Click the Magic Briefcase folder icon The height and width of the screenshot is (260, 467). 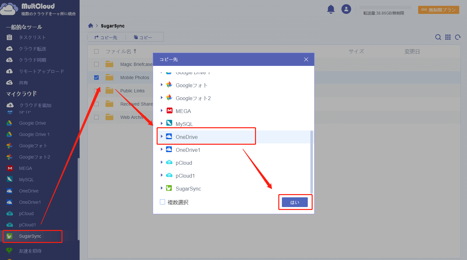109,64
